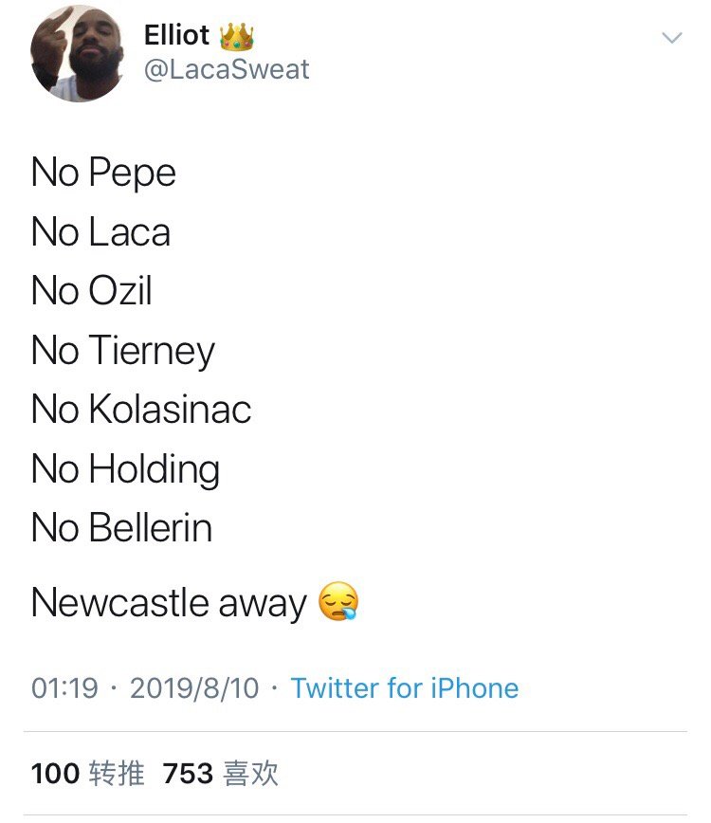The image size is (711, 823).
Task: Open the @LacaSweat handle
Action: [x=227, y=69]
